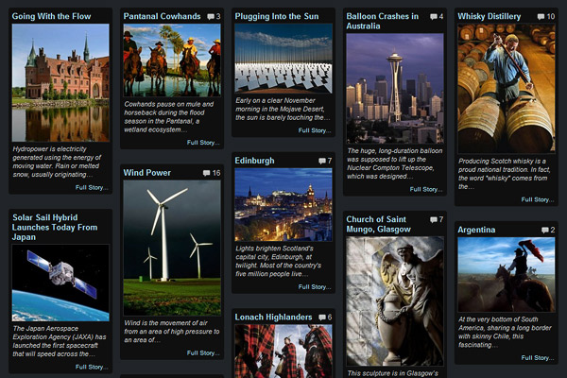Open comments icon on Argentina card

[544, 230]
